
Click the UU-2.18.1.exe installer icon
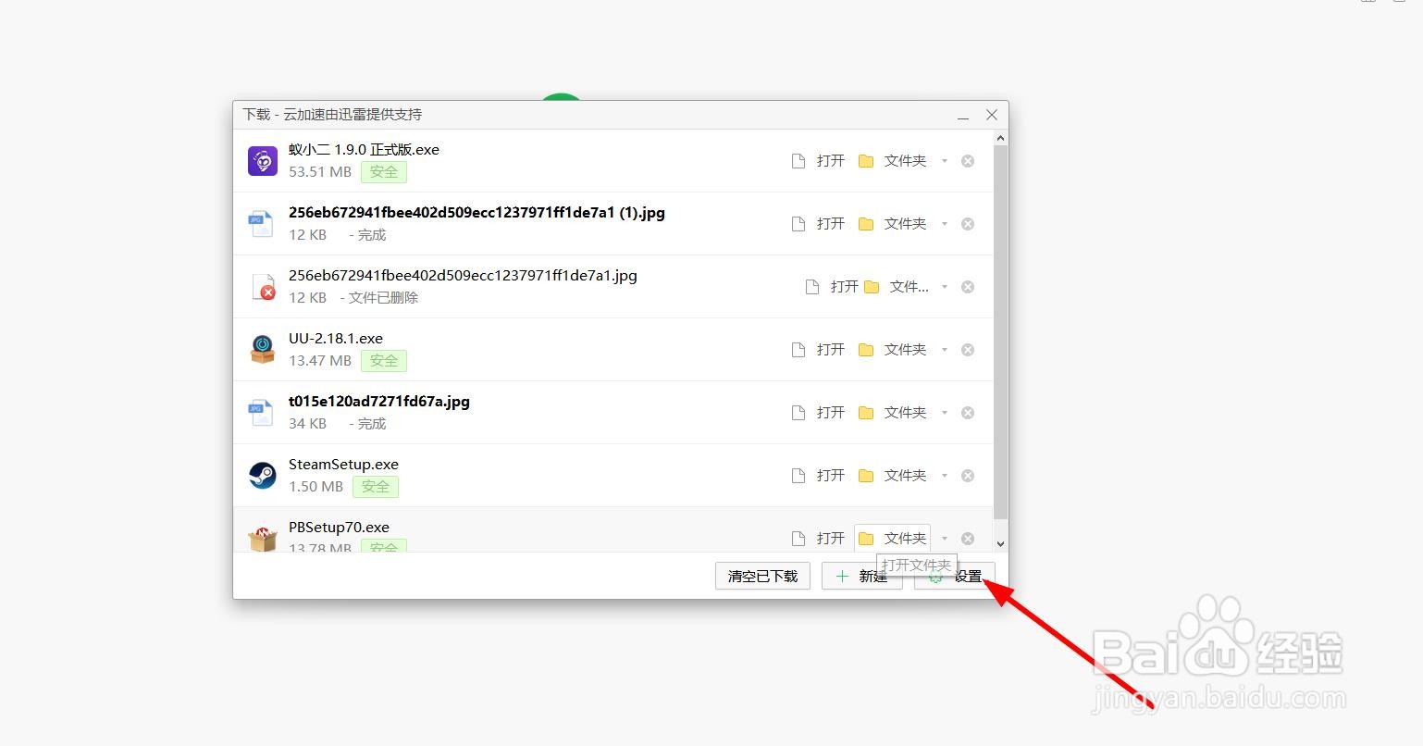(263, 350)
